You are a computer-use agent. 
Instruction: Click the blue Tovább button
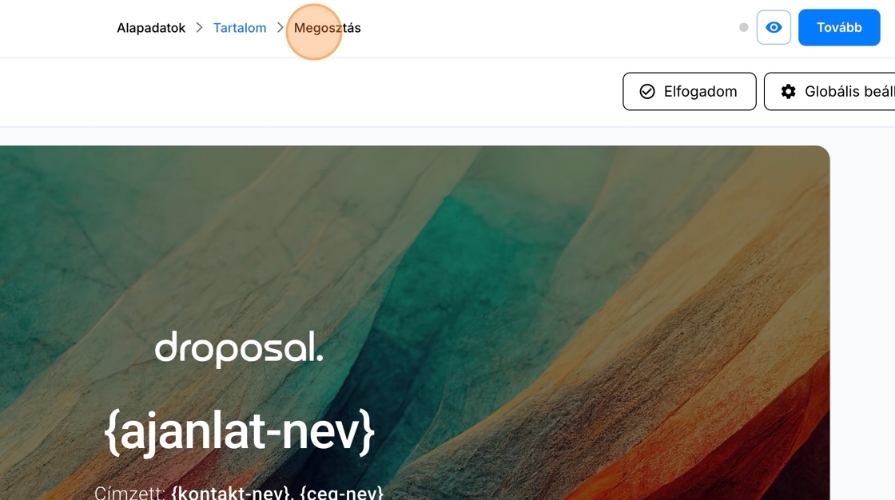[x=839, y=27]
